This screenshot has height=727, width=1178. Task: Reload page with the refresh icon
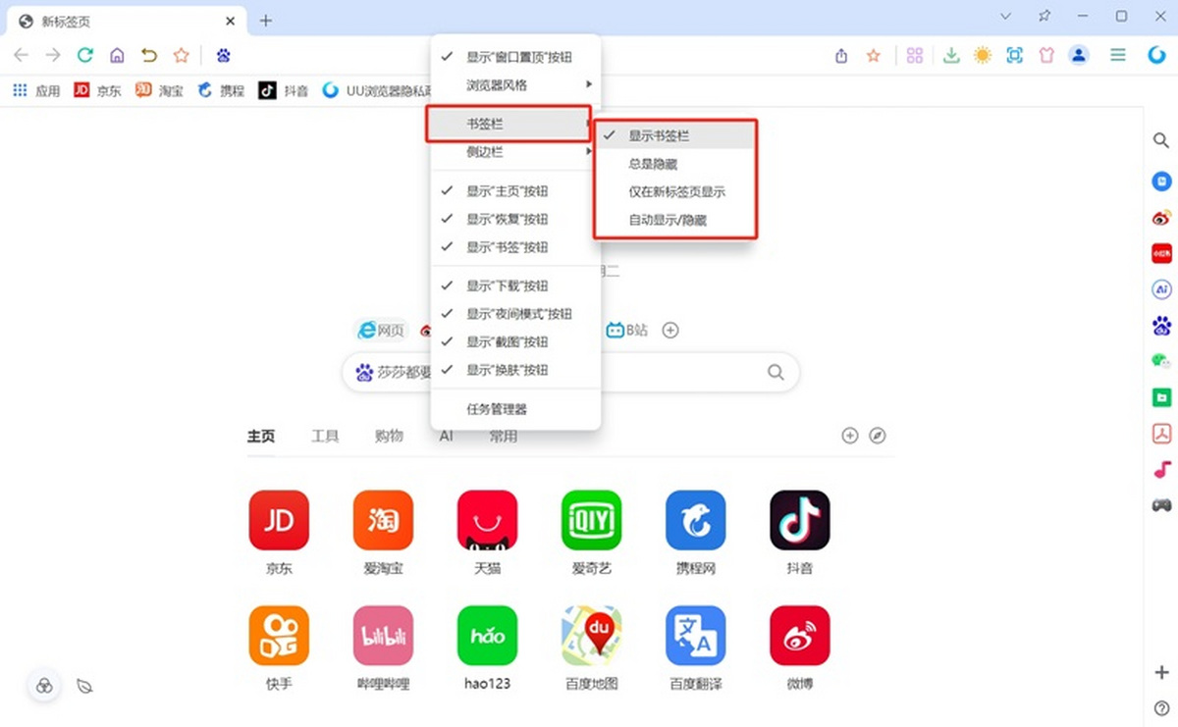click(x=85, y=56)
